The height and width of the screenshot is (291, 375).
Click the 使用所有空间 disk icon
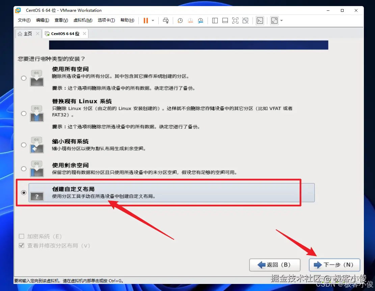pyautogui.click(x=37, y=78)
